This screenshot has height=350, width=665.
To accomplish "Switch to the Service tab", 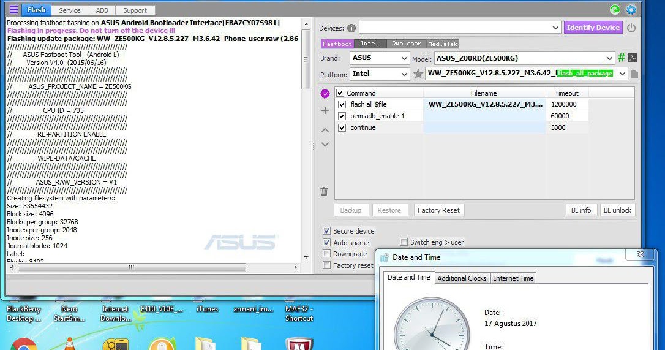I will [x=70, y=10].
